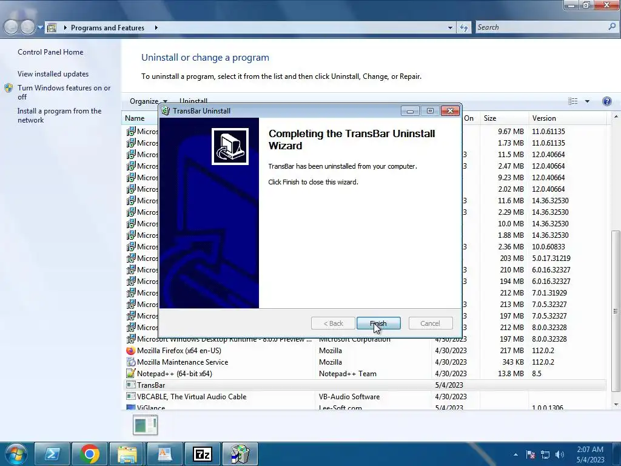The image size is (621, 466).
Task: Open the Windows Start menu orb
Action: (x=15, y=454)
